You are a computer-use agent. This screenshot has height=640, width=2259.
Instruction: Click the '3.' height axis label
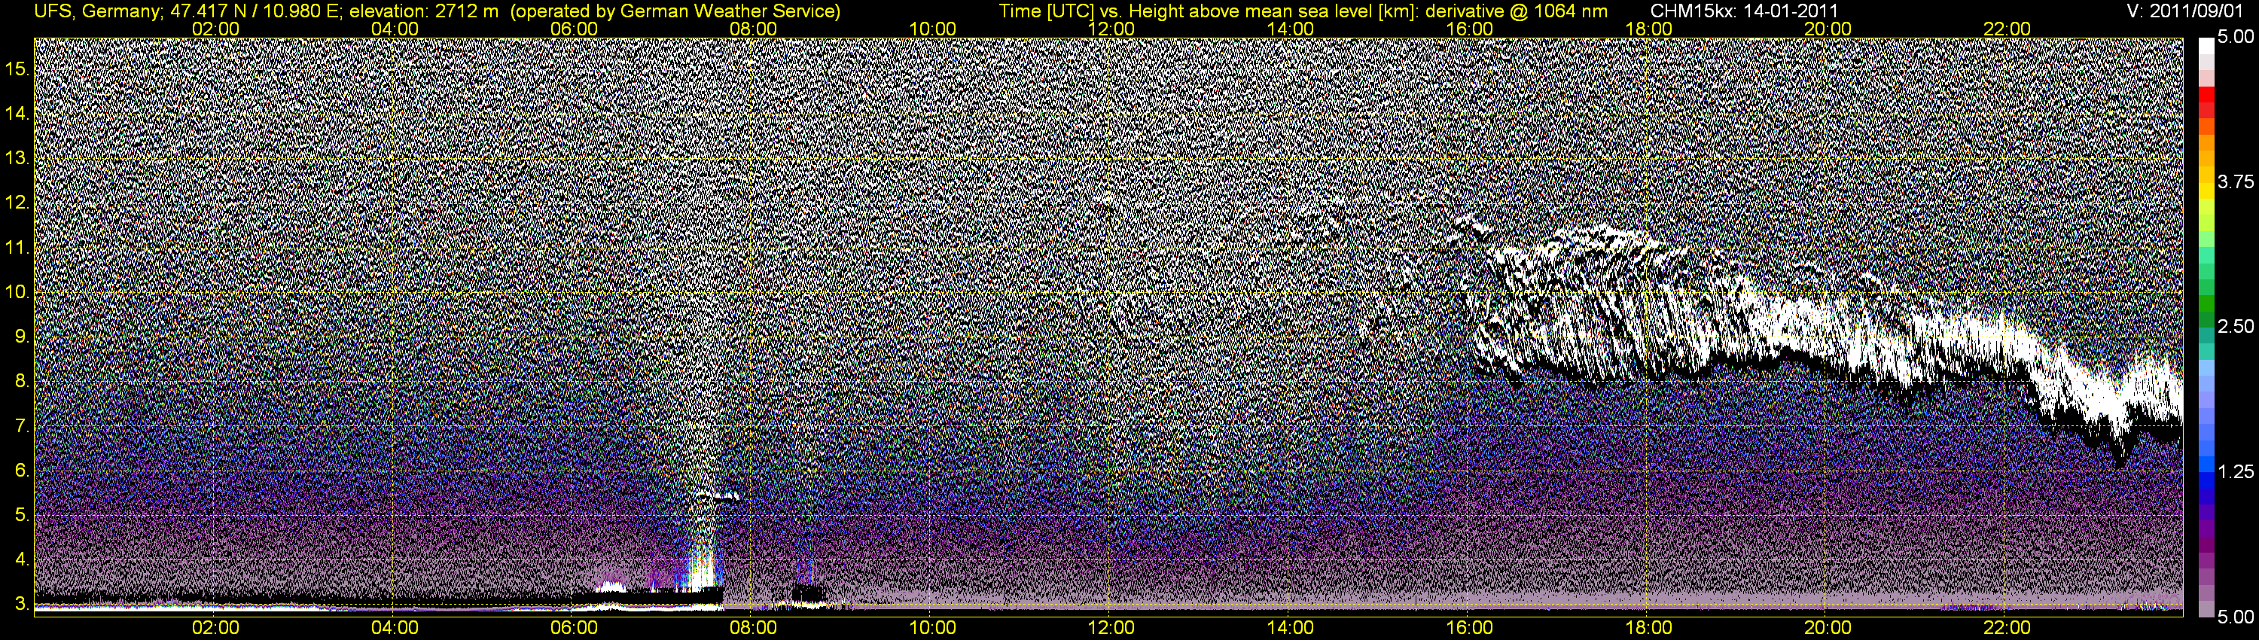[22, 605]
